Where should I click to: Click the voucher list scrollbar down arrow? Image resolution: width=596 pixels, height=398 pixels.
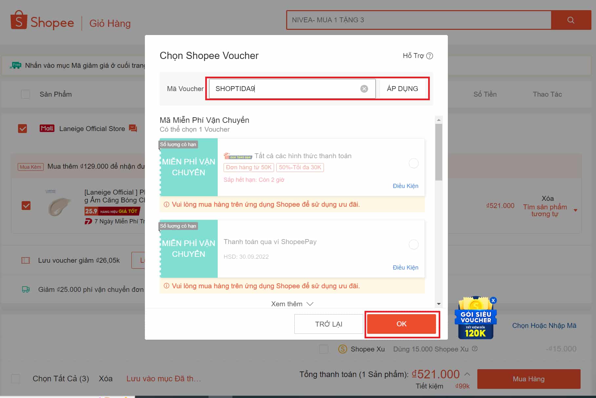(x=439, y=304)
